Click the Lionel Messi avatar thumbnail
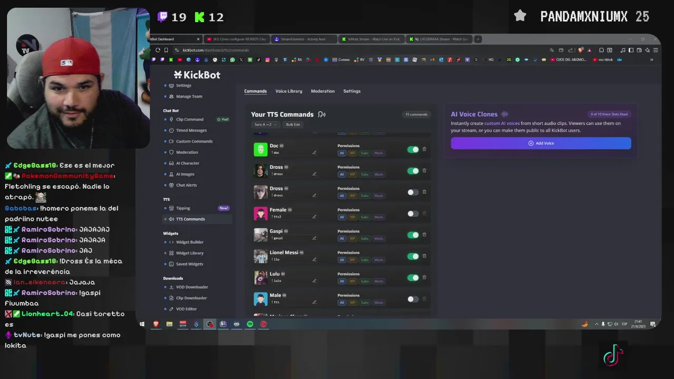The width and height of the screenshot is (674, 379). click(x=261, y=256)
